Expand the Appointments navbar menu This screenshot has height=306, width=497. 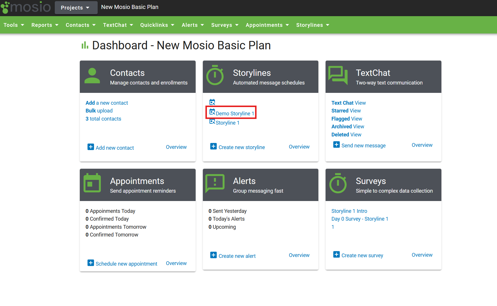tap(267, 25)
